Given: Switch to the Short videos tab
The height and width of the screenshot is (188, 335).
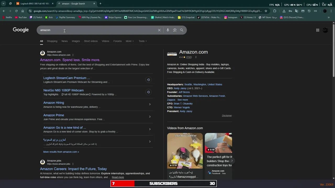Looking at the screenshot, I should pos(91,41).
